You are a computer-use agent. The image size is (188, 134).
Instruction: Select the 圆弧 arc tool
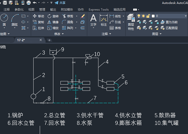[x=15, y=20]
